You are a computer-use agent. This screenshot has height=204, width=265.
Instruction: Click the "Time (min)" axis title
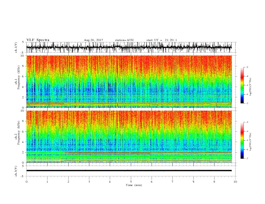(134, 185)
